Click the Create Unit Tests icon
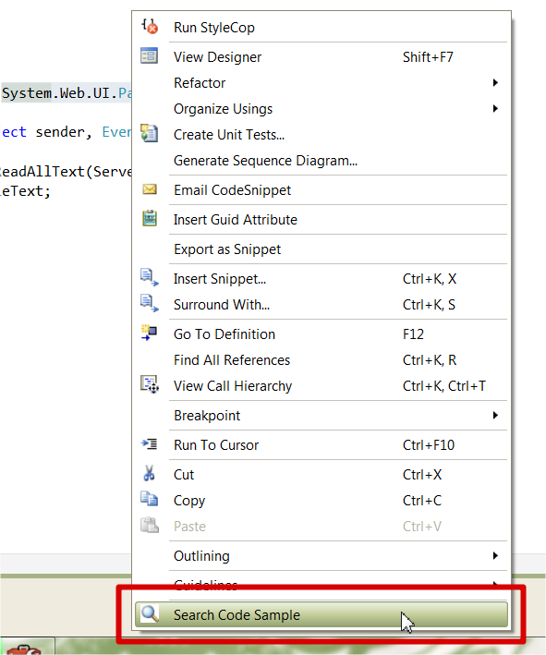Image resolution: width=546 pixels, height=655 pixels. (149, 133)
